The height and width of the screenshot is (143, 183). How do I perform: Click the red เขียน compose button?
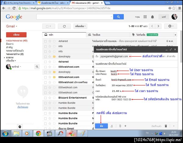pyautogui.click(x=16, y=35)
